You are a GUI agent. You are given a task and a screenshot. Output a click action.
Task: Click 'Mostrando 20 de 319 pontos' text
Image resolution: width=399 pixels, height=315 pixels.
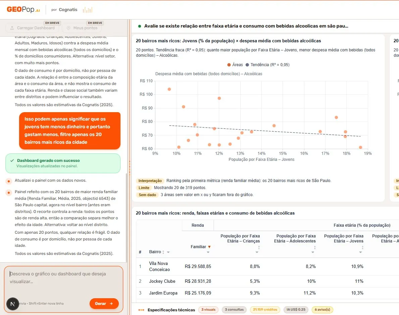180,188
